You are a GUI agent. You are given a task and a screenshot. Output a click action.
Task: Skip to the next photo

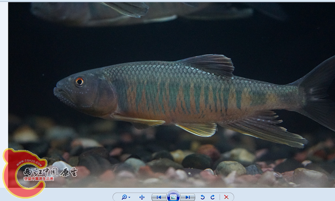[x=188, y=197]
